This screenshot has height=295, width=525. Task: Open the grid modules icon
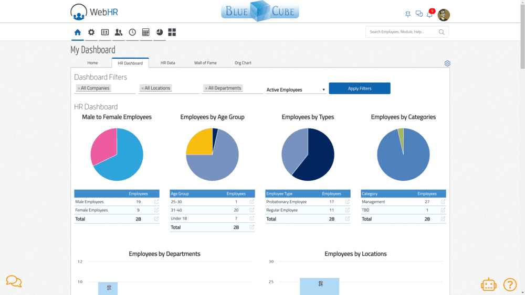click(x=172, y=32)
